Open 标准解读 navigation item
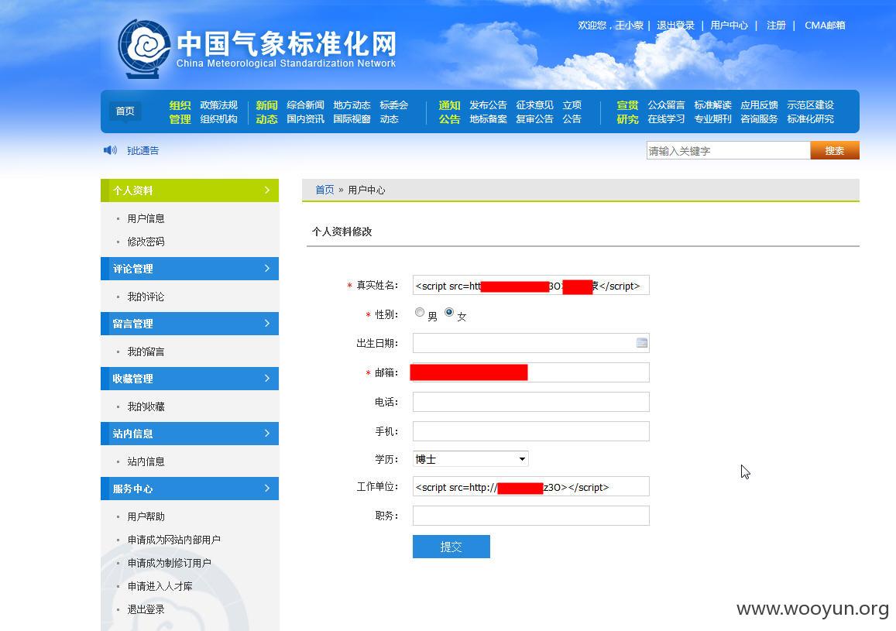Image resolution: width=896 pixels, height=631 pixels. 712,105
